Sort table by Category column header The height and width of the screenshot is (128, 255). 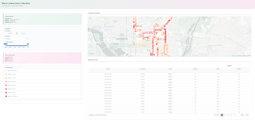pyautogui.click(x=170, y=69)
